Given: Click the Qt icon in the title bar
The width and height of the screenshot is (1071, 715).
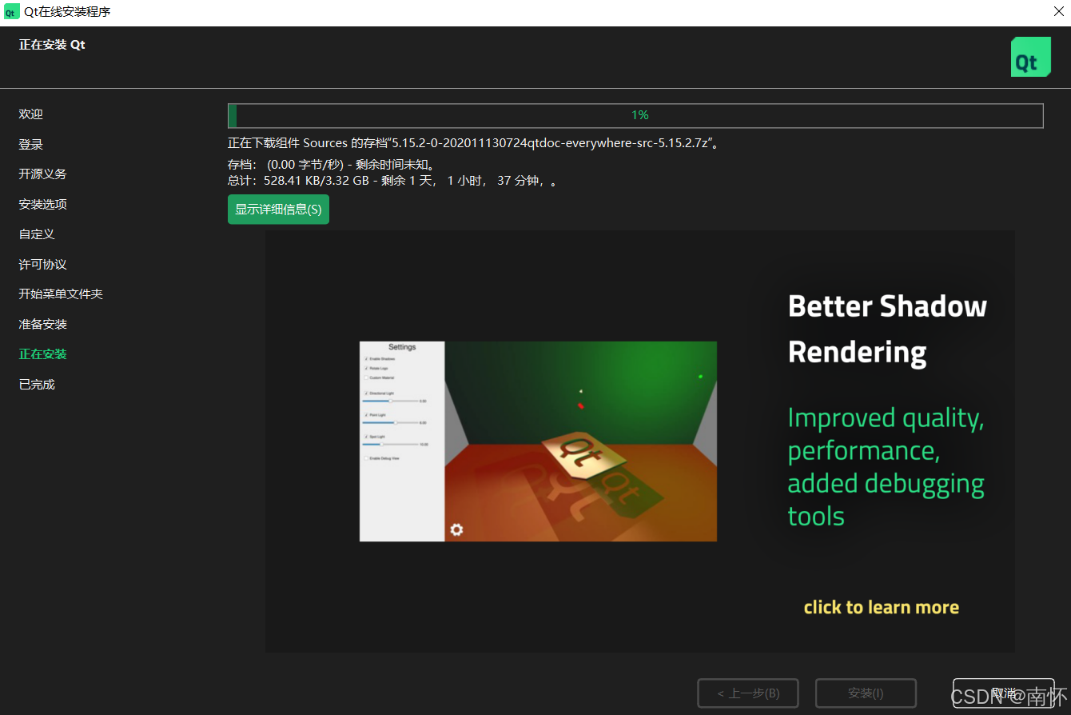Looking at the screenshot, I should (11, 12).
